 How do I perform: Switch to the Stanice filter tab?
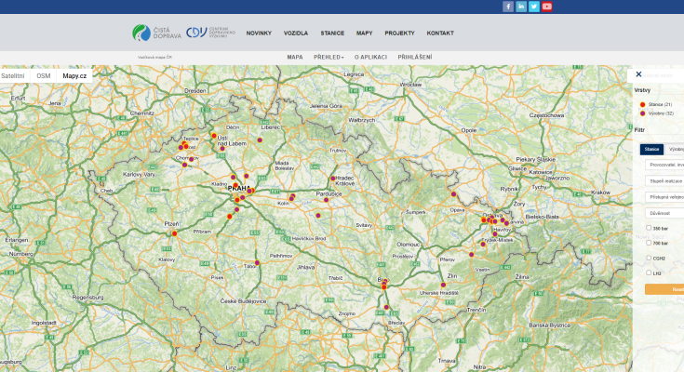pos(651,149)
